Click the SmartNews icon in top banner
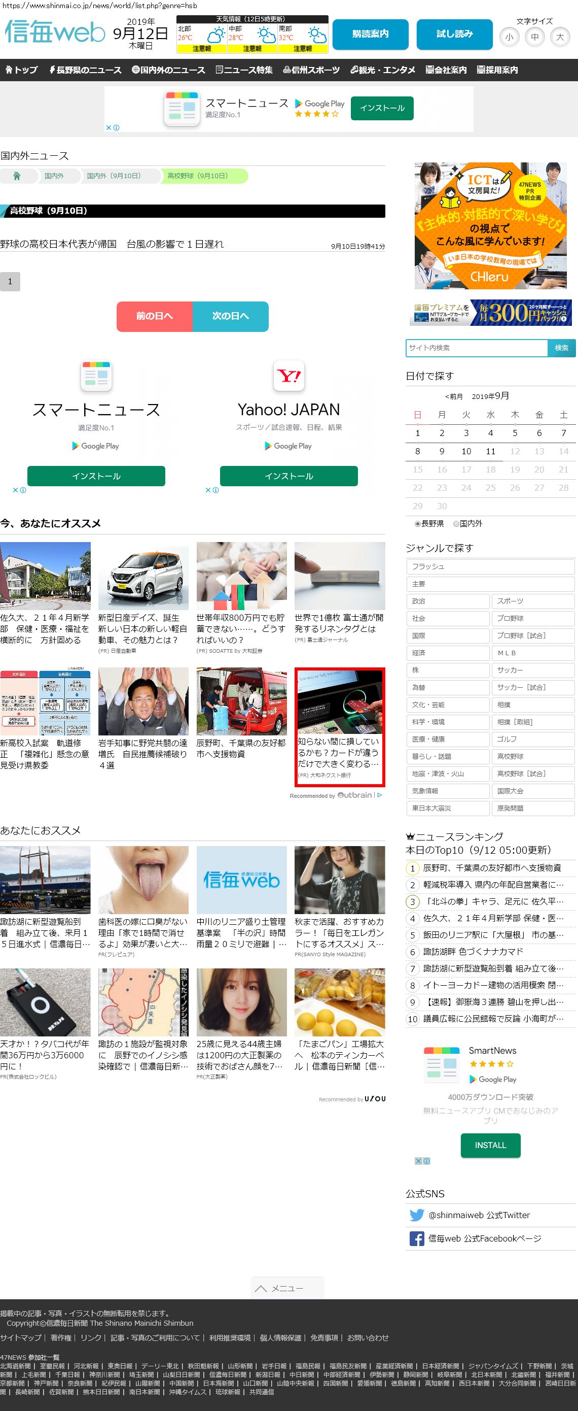The image size is (578, 1411). 181,108
